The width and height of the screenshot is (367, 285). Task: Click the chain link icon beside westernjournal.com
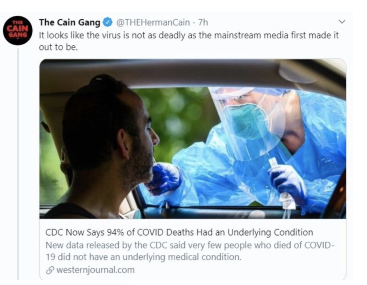coord(50,270)
